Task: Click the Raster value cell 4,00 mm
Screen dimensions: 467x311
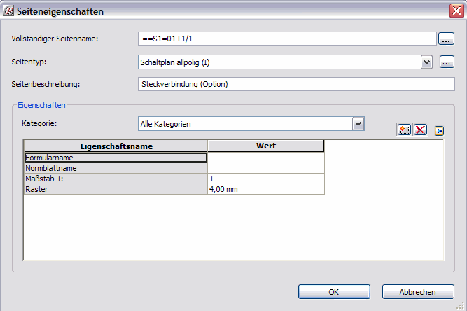Action: [265, 189]
